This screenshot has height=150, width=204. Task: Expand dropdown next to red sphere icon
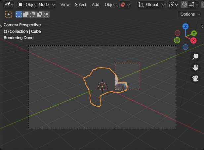tap(129, 5)
